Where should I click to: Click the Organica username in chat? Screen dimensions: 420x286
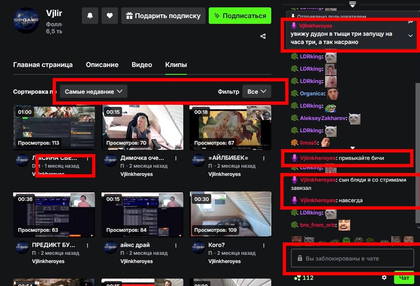coord(312,93)
